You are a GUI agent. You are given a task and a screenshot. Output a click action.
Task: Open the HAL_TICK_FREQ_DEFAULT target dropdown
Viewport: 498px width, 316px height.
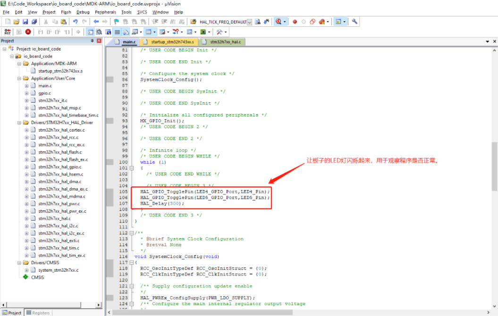click(249, 21)
